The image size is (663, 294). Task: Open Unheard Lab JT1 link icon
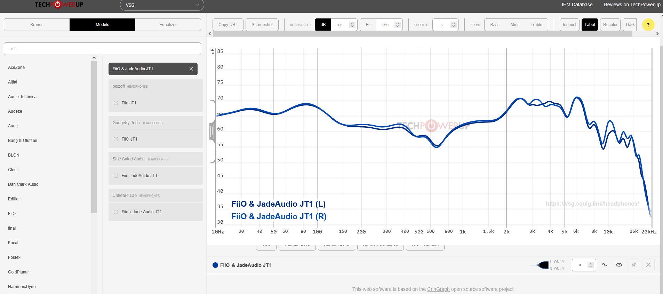116,212
